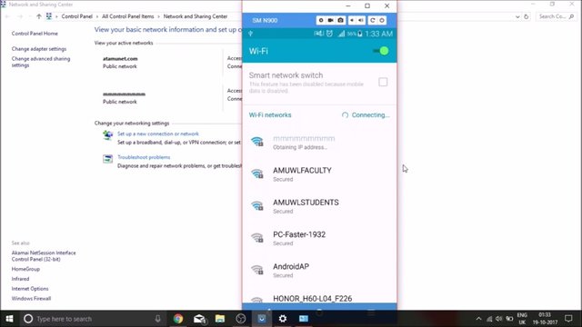This screenshot has height=327, width=582.
Task: Click the Up arrow in Control Panel address bar
Action: click(x=39, y=16)
